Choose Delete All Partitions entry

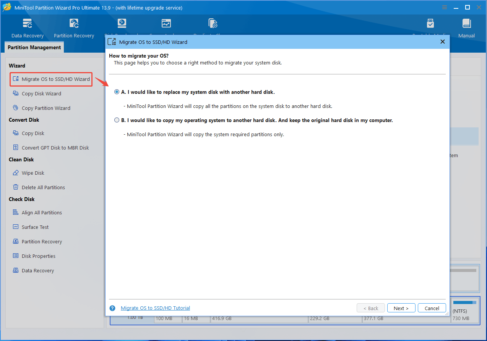43,187
